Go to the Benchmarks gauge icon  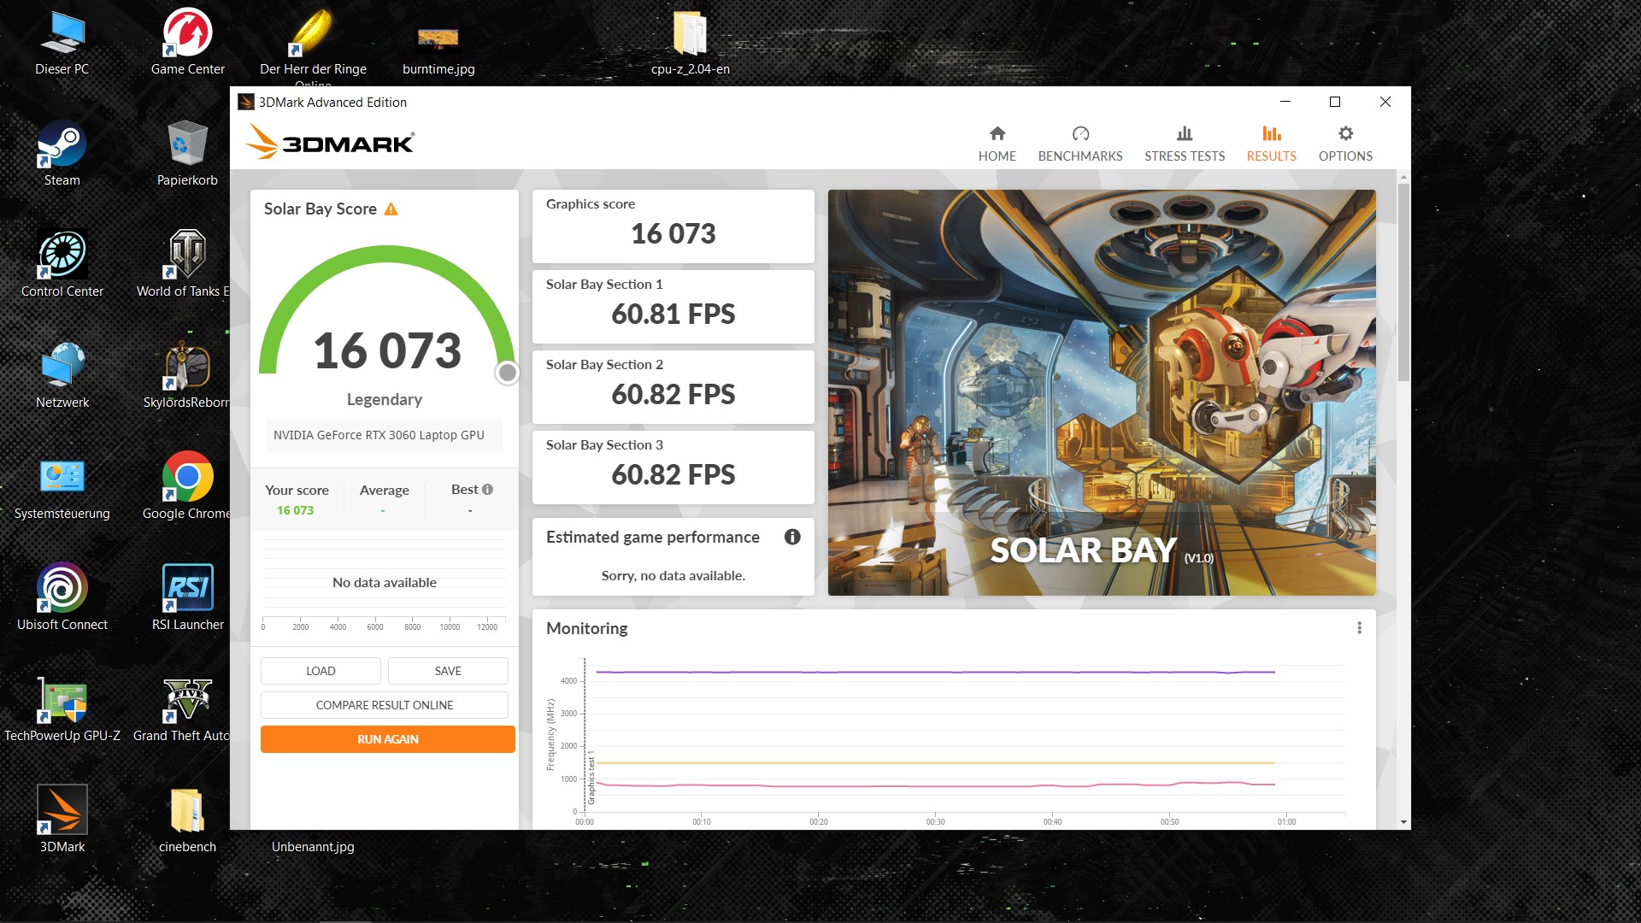(1080, 134)
